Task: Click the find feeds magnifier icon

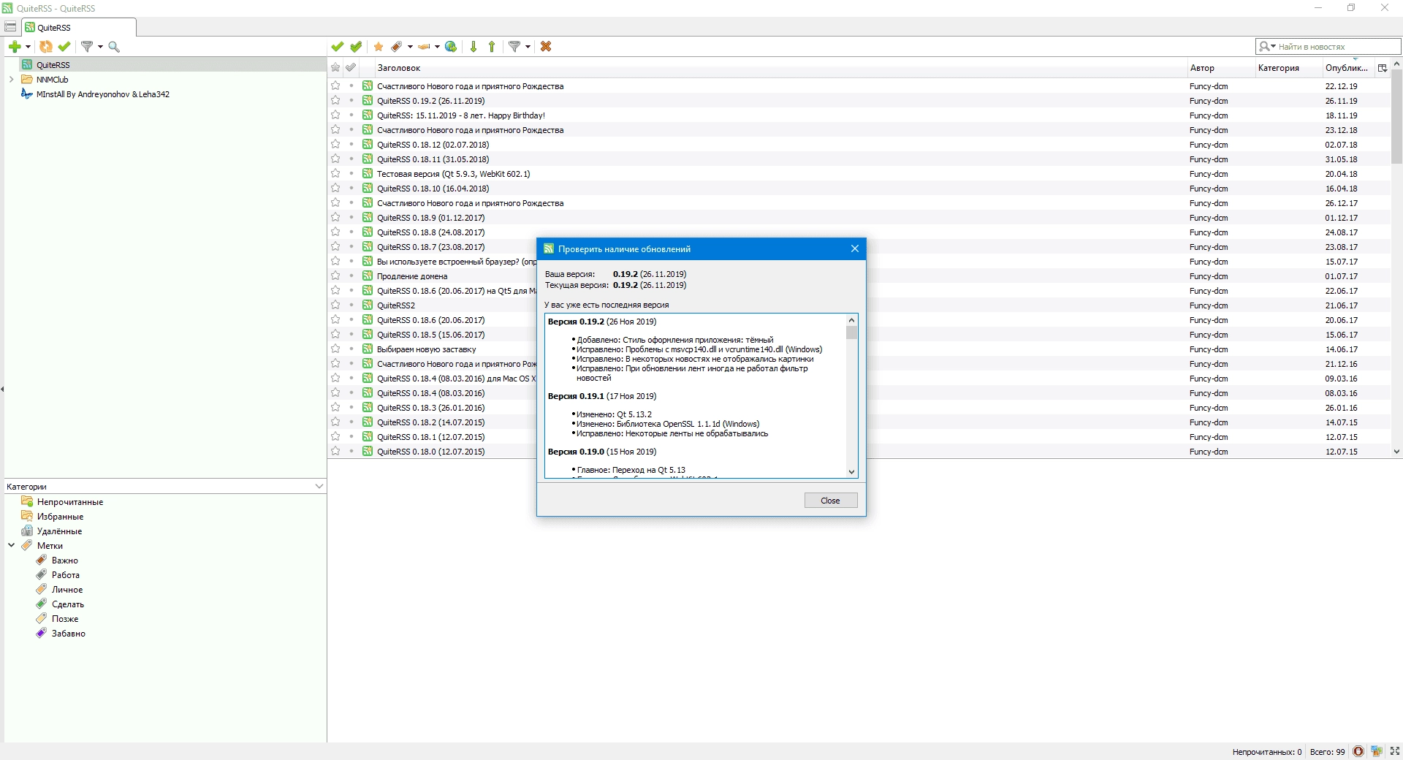Action: (114, 47)
